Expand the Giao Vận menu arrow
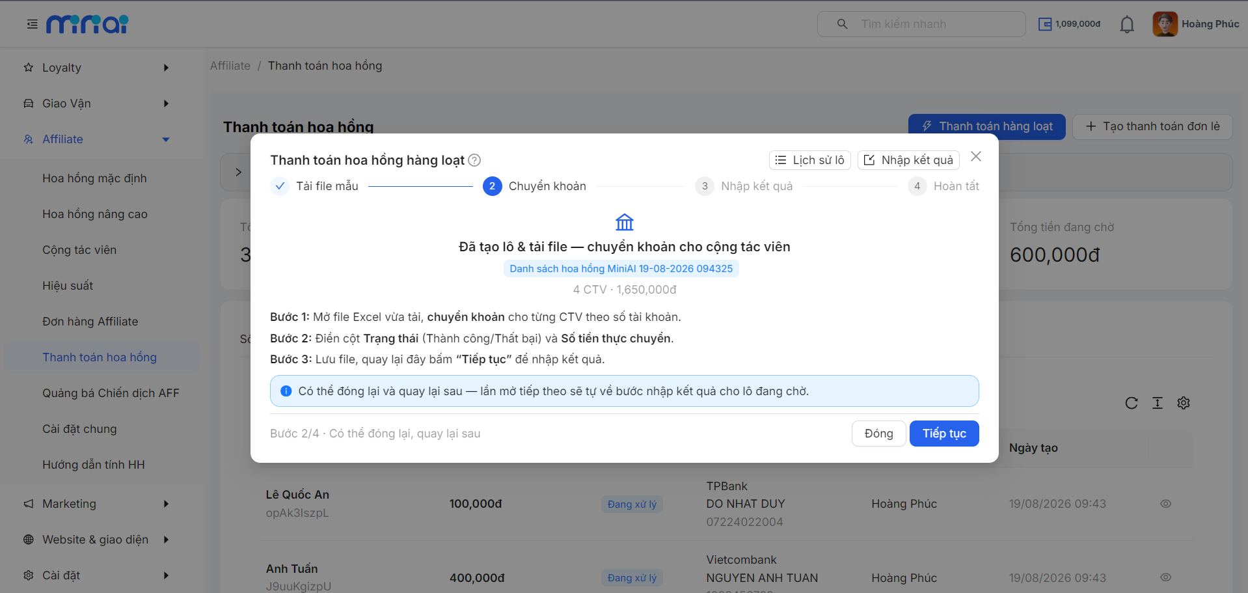1248x593 pixels. (166, 103)
